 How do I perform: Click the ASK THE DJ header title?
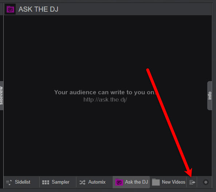tap(38, 9)
